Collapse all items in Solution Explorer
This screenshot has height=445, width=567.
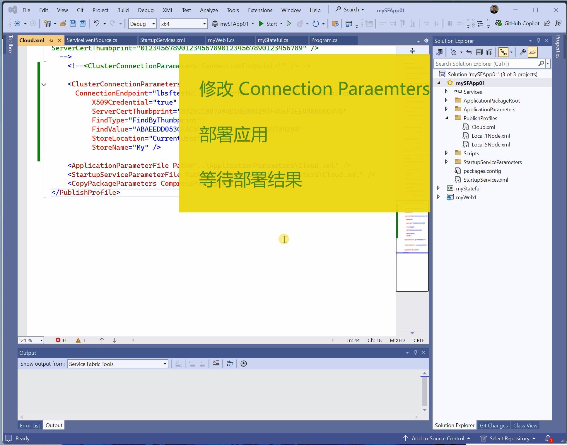pos(479,52)
